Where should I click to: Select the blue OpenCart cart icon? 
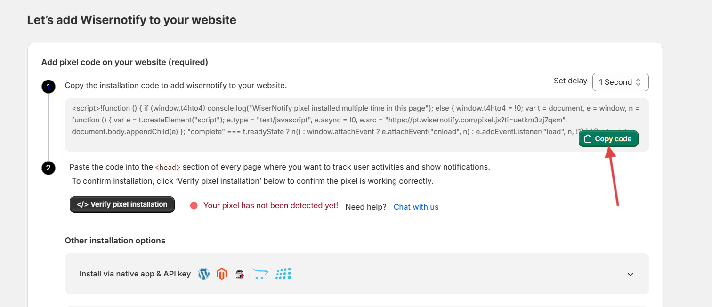(x=260, y=274)
